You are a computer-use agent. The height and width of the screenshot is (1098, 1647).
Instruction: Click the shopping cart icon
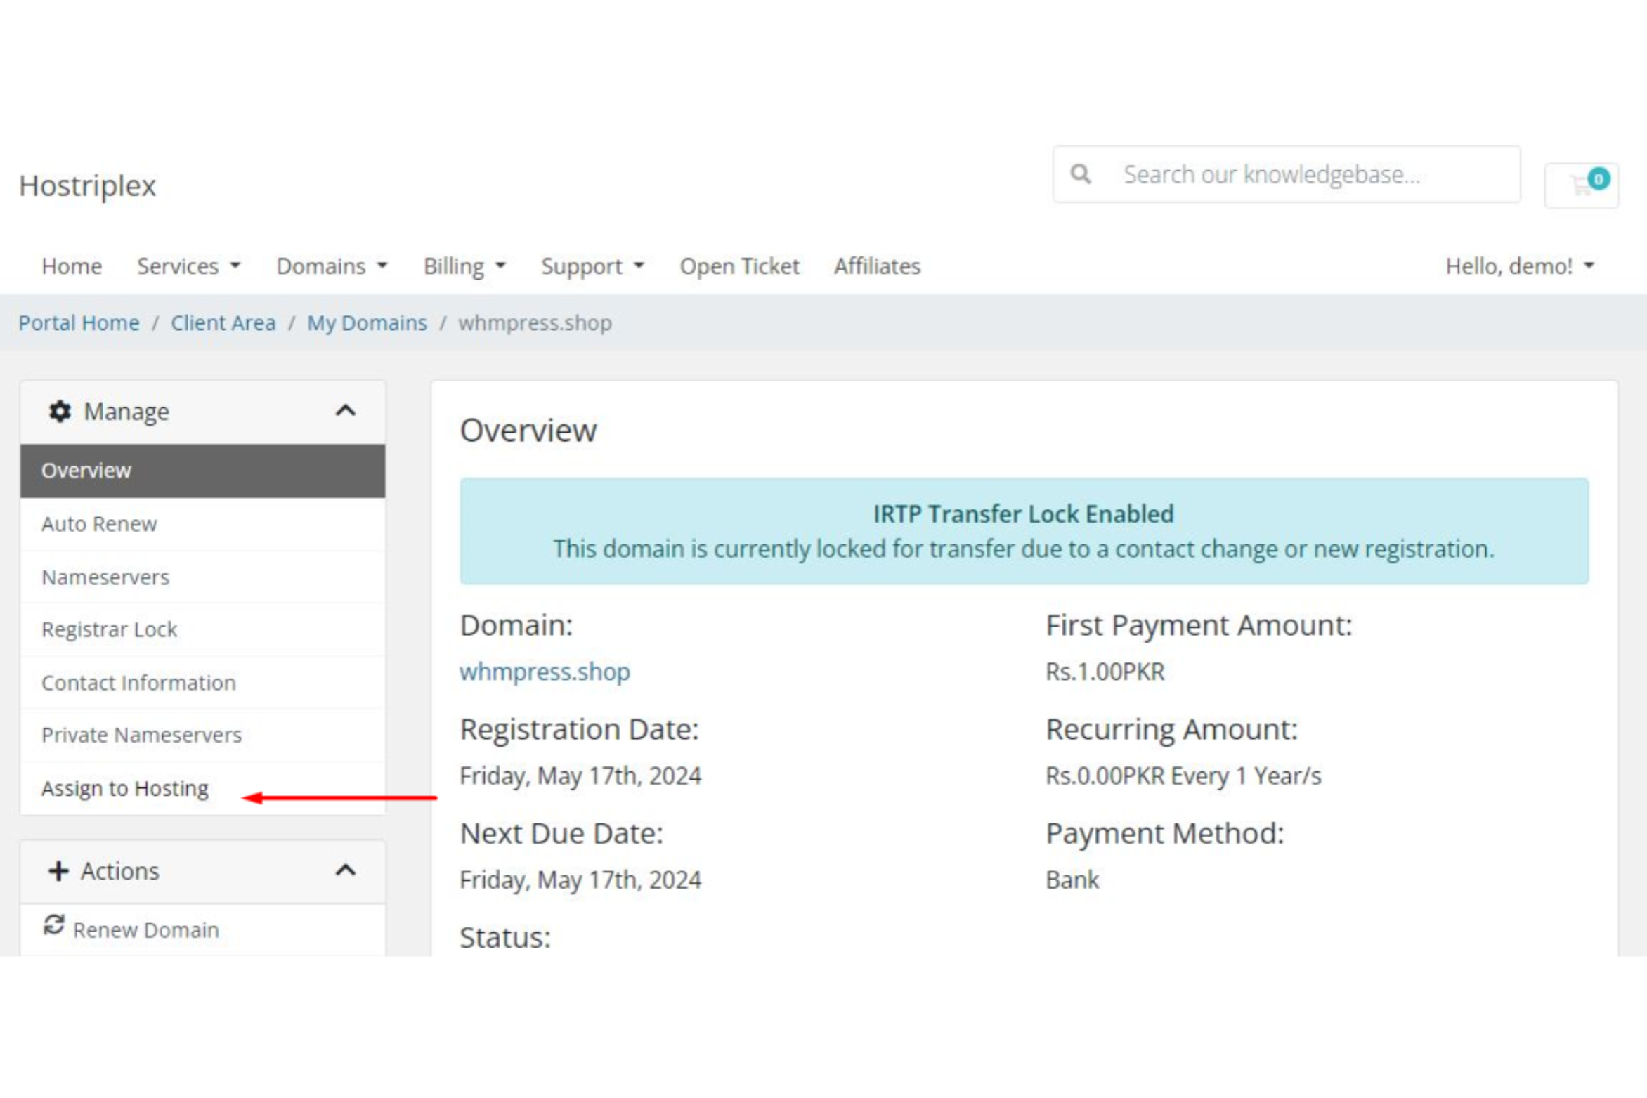[x=1580, y=185]
